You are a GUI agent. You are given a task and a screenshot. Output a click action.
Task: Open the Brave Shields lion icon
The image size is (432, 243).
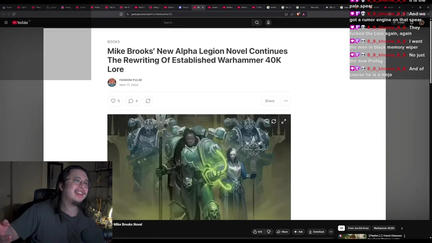[x=298, y=14]
